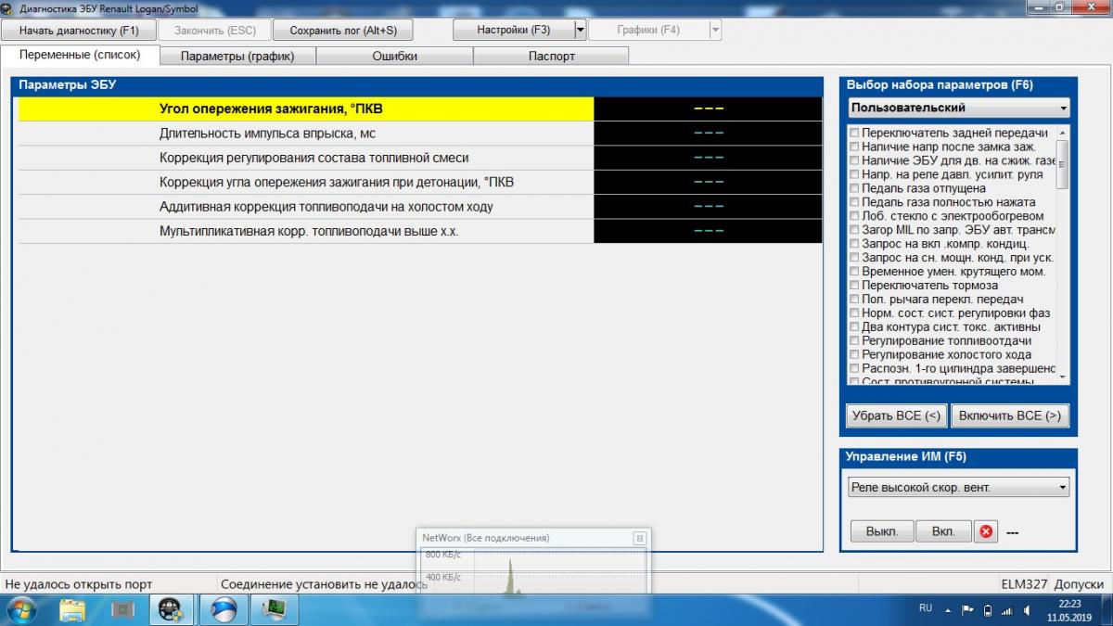Click the battery power tray icon

tap(987, 609)
